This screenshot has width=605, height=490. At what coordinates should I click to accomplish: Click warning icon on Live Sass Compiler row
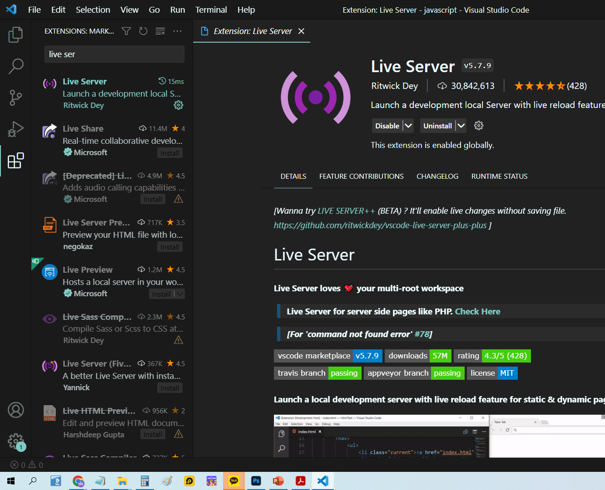179,340
